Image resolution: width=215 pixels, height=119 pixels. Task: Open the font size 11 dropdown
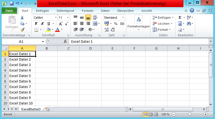click(64, 18)
